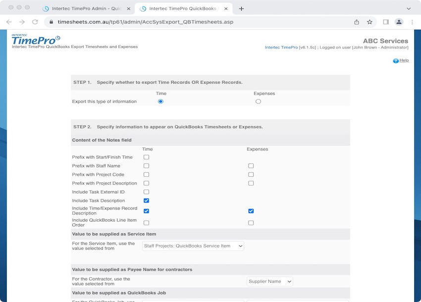Uncheck Include Task Description box
The height and width of the screenshot is (302, 421).
click(146, 201)
